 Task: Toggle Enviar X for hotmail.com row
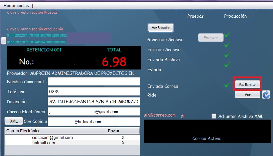123,143
